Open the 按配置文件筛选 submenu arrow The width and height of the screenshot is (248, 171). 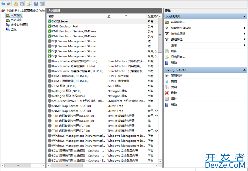tap(245, 28)
